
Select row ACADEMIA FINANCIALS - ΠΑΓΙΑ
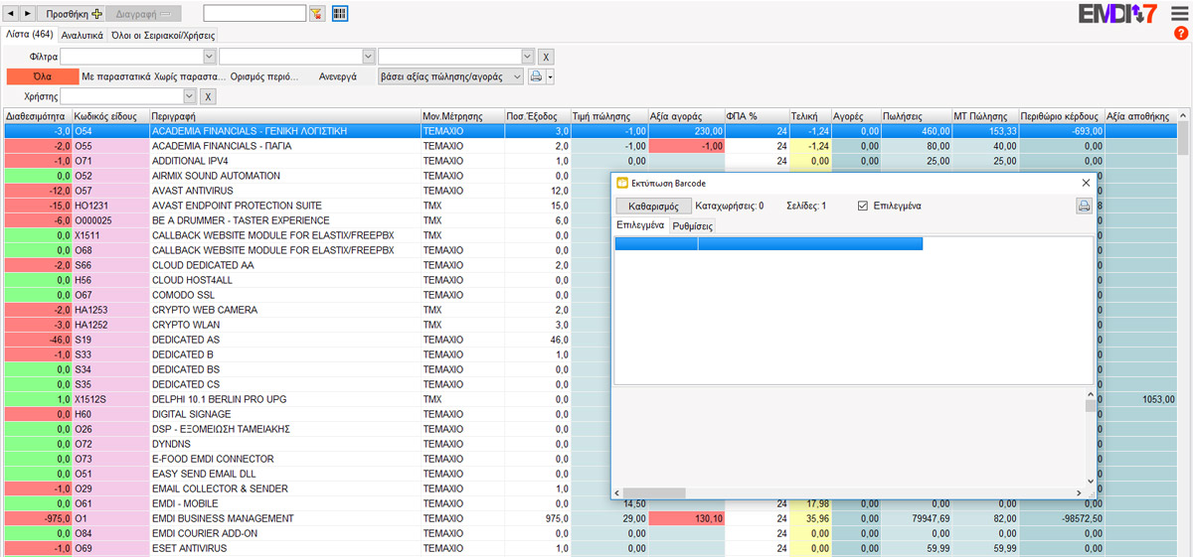tap(591, 146)
